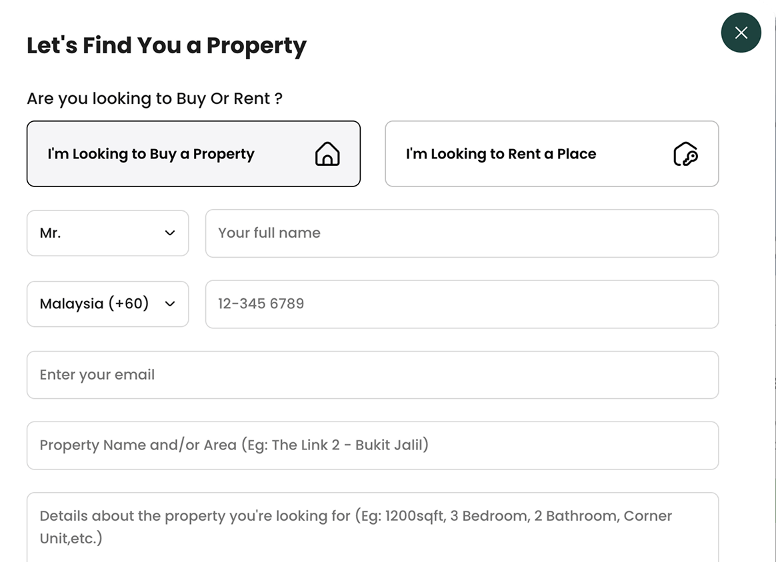
Task: Click the "Unit,etc.)" line in details box
Action: 71,538
